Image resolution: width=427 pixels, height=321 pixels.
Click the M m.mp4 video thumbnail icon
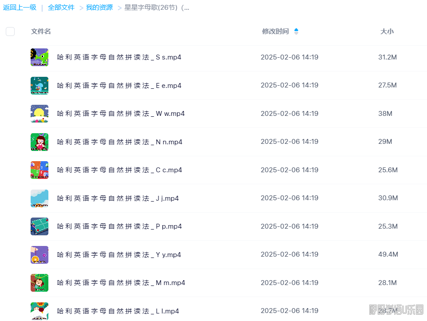pos(40,283)
